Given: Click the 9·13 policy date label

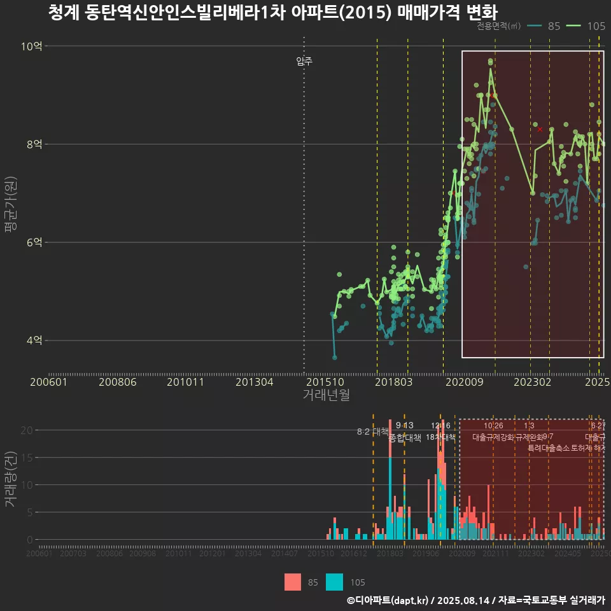Looking at the screenshot, I should [405, 426].
